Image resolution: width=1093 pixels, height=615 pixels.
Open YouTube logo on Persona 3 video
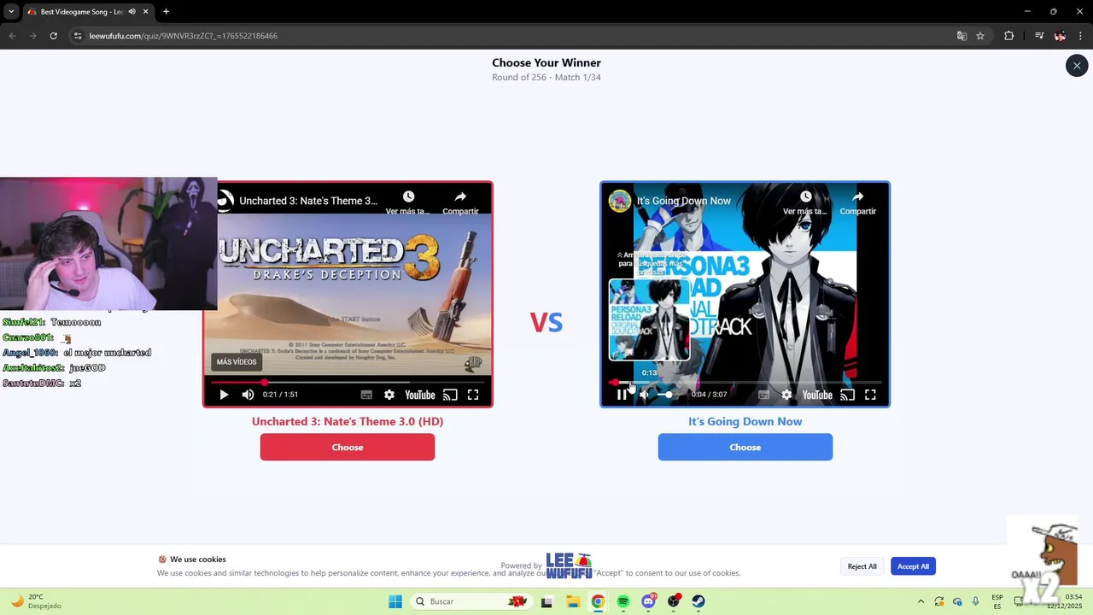pyautogui.click(x=817, y=395)
